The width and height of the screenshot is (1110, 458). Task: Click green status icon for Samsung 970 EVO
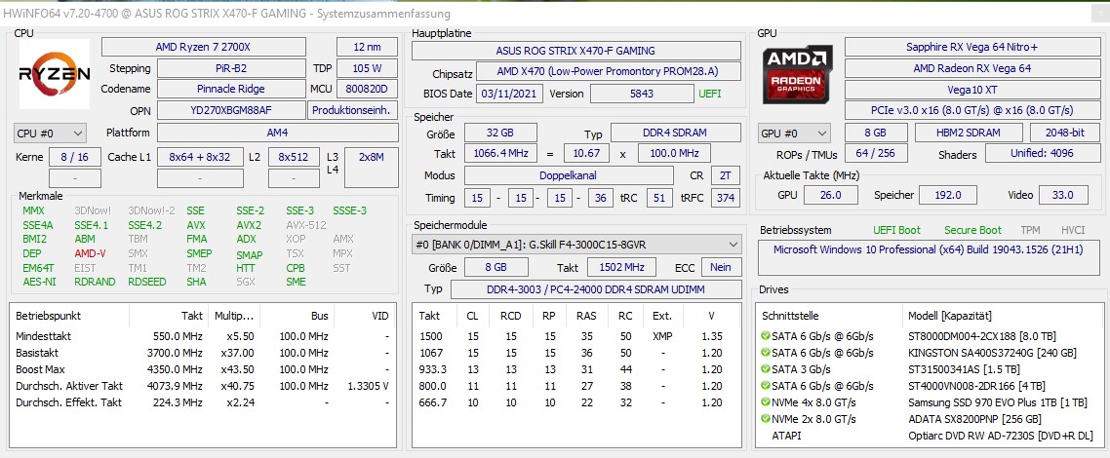766,402
